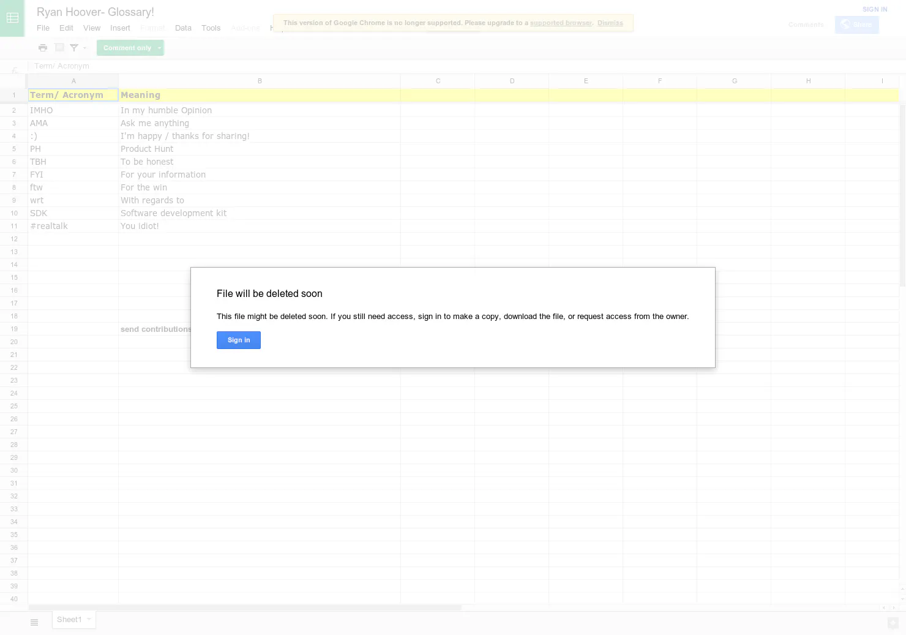Select row 1 header
The image size is (906, 635).
(13, 95)
